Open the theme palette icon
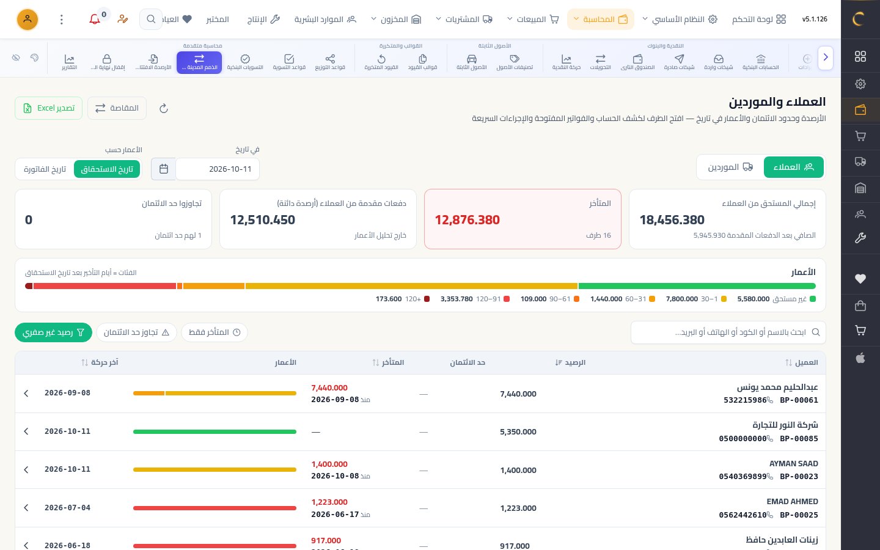This screenshot has width=880, height=550. tap(34, 57)
